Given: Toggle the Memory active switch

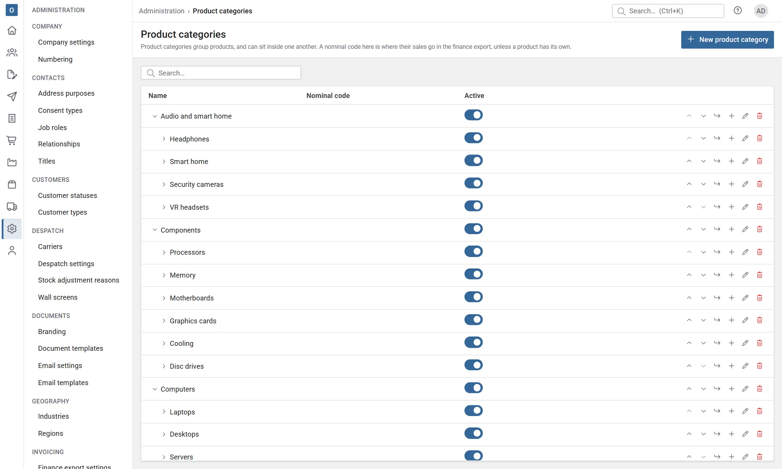Looking at the screenshot, I should coord(473,274).
